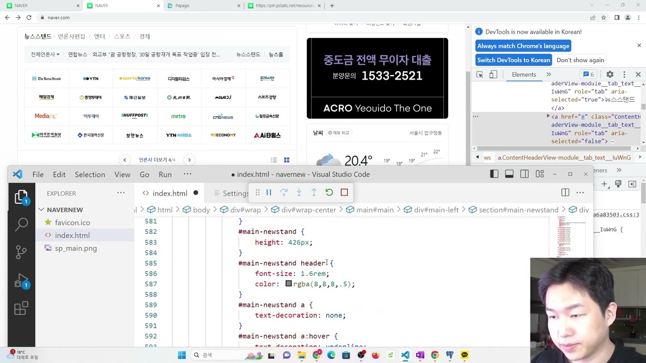Toggle device toolbar in DevTools

[493, 75]
